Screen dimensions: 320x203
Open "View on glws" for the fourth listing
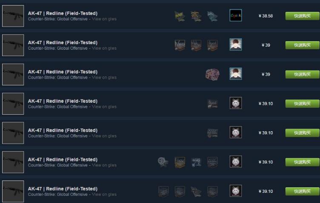click(x=104, y=107)
